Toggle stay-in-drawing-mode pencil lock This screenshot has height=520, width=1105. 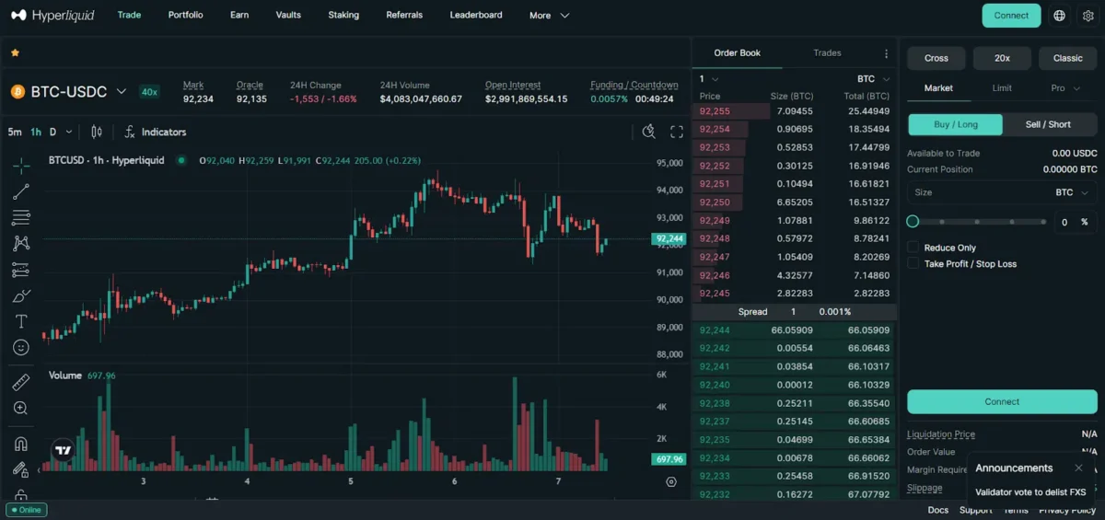click(20, 469)
